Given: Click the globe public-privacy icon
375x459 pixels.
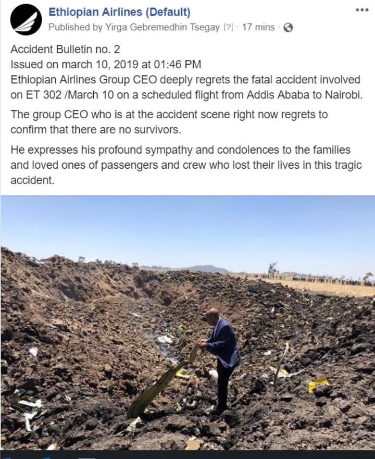Looking at the screenshot, I should pos(288,28).
